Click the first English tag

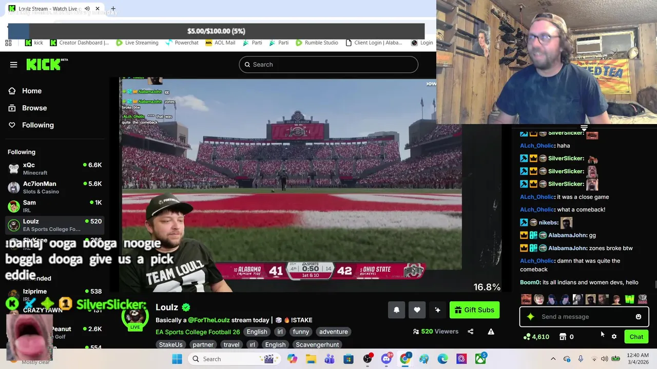click(257, 332)
